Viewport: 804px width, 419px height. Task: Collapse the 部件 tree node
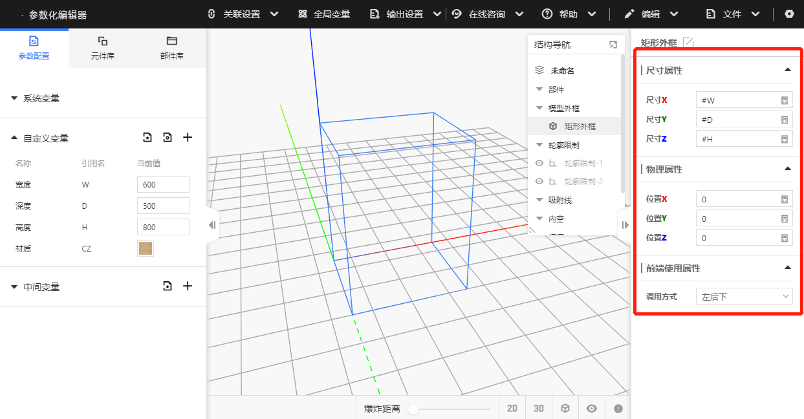[539, 89]
